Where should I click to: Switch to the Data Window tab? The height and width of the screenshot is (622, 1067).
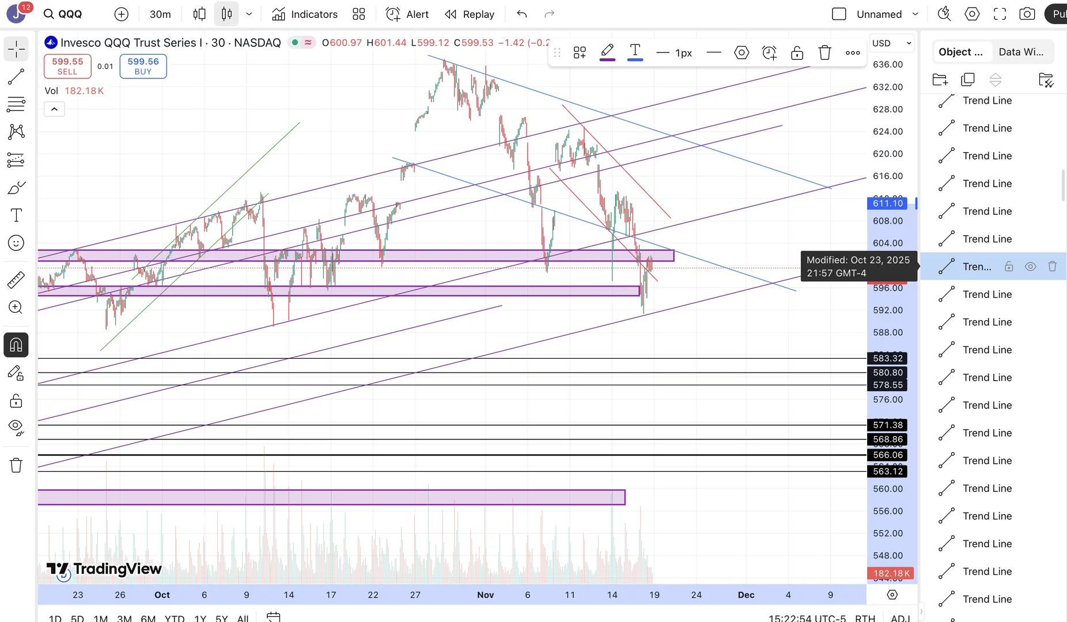1021,52
